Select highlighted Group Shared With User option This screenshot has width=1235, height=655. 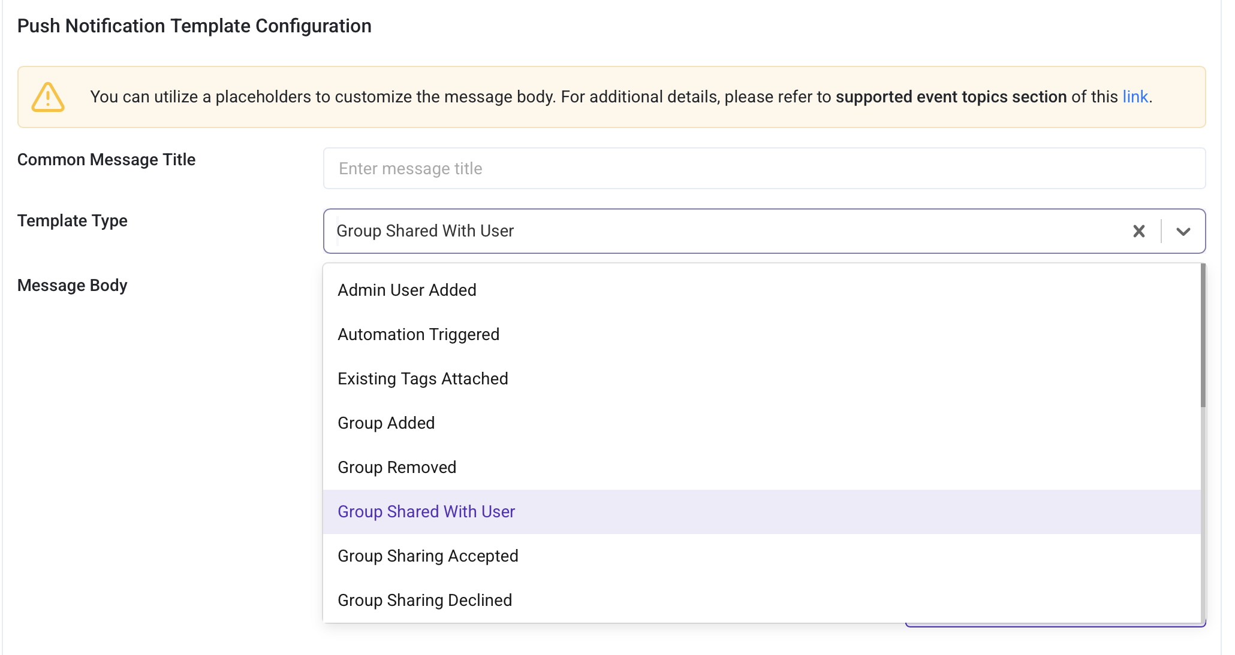(426, 512)
